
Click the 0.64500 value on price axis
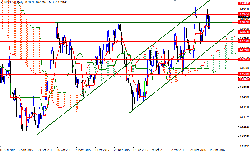click(244, 97)
